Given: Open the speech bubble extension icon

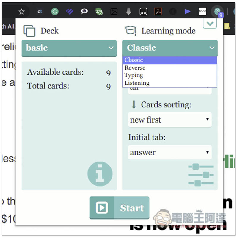Looking at the screenshot, I should click(x=84, y=11).
